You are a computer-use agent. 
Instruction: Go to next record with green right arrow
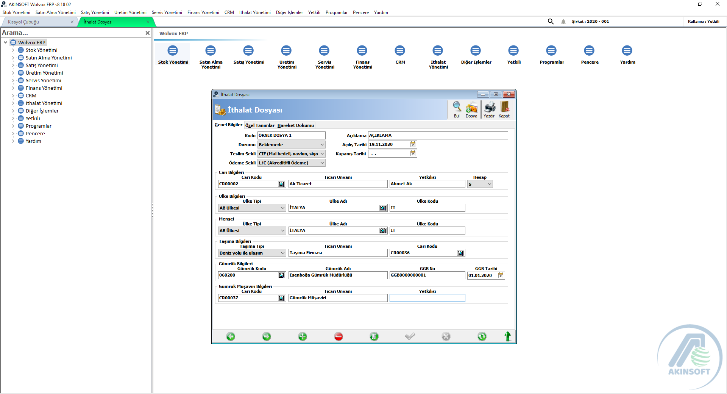click(x=267, y=336)
